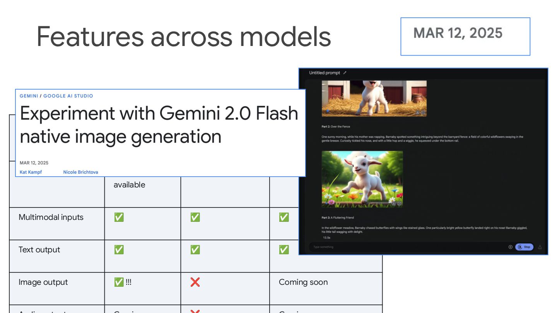Open author link Nicole Brichtova
Viewport: 557px width, 313px height.
point(80,172)
